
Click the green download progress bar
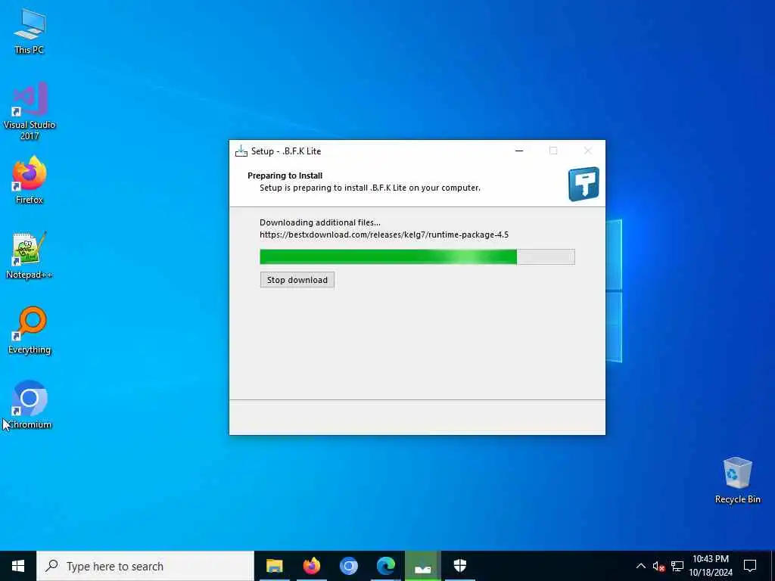point(417,257)
